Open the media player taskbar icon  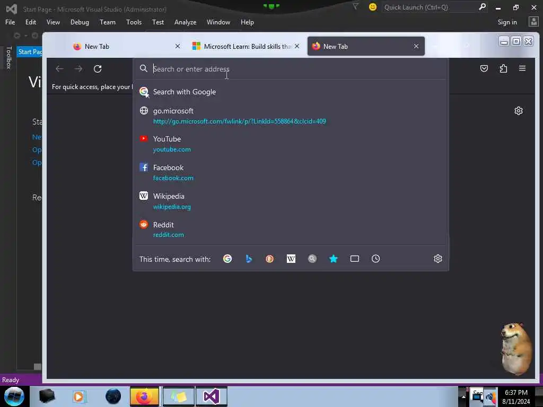click(x=78, y=396)
